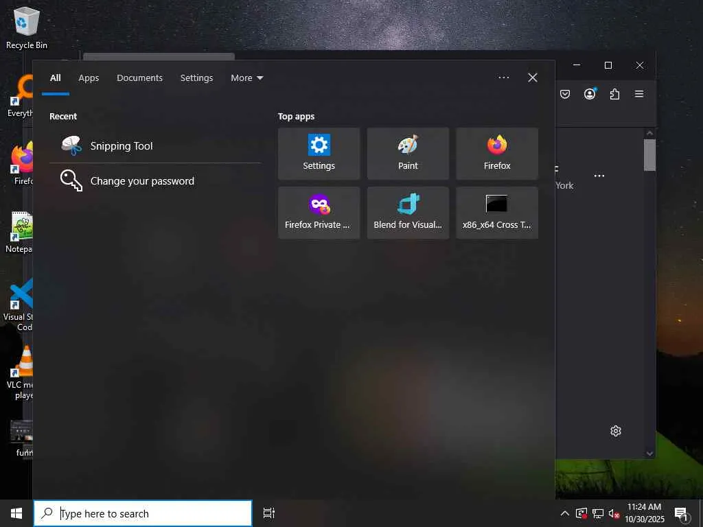Screen dimensions: 703x527
Task: Open Blend for Visual Studio tile
Action: (408, 213)
